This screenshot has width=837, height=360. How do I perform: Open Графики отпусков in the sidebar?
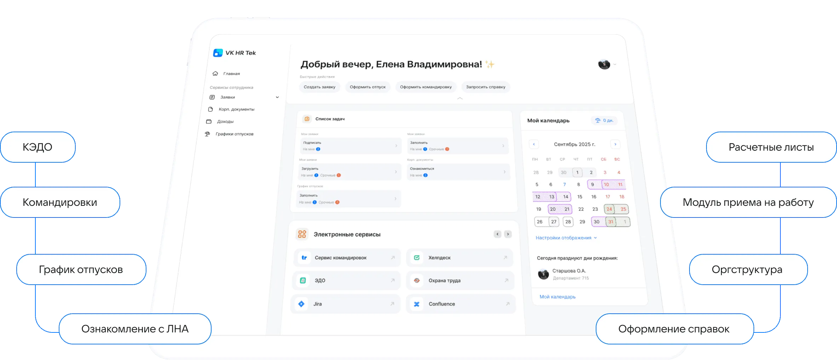234,134
